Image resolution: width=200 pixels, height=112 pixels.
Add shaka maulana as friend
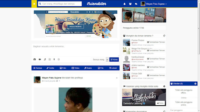(156, 67)
